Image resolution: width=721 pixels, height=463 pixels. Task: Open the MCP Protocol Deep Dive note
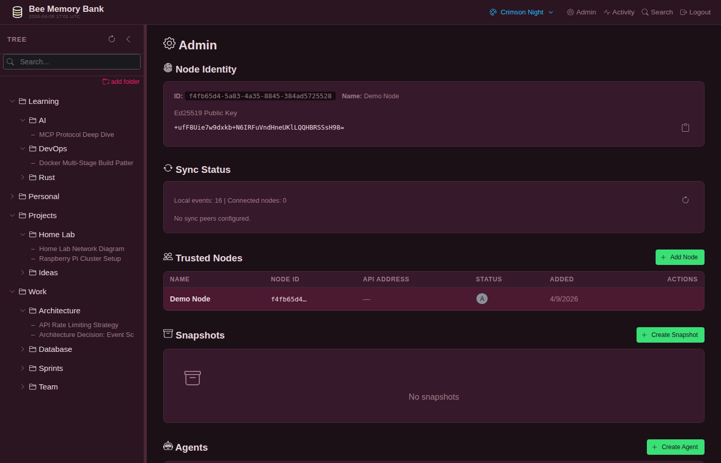click(x=76, y=135)
